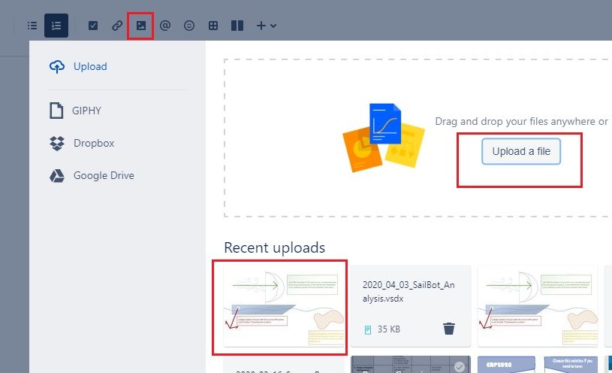Image resolution: width=612 pixels, height=373 pixels.
Task: Select first sailboat diagram thumbnail in Recent uploads
Action: pyautogui.click(x=284, y=306)
